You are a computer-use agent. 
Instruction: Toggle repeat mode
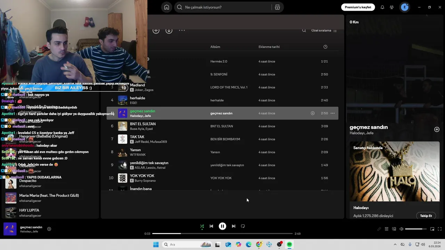coord(243,226)
